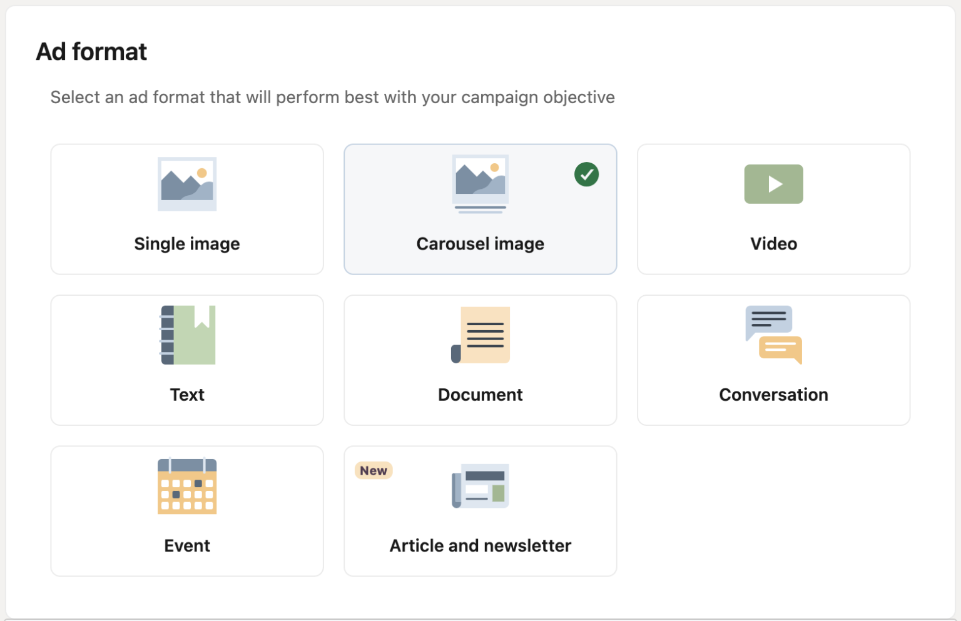
Task: Click the Article and newsletter newspaper icon
Action: [x=480, y=487]
